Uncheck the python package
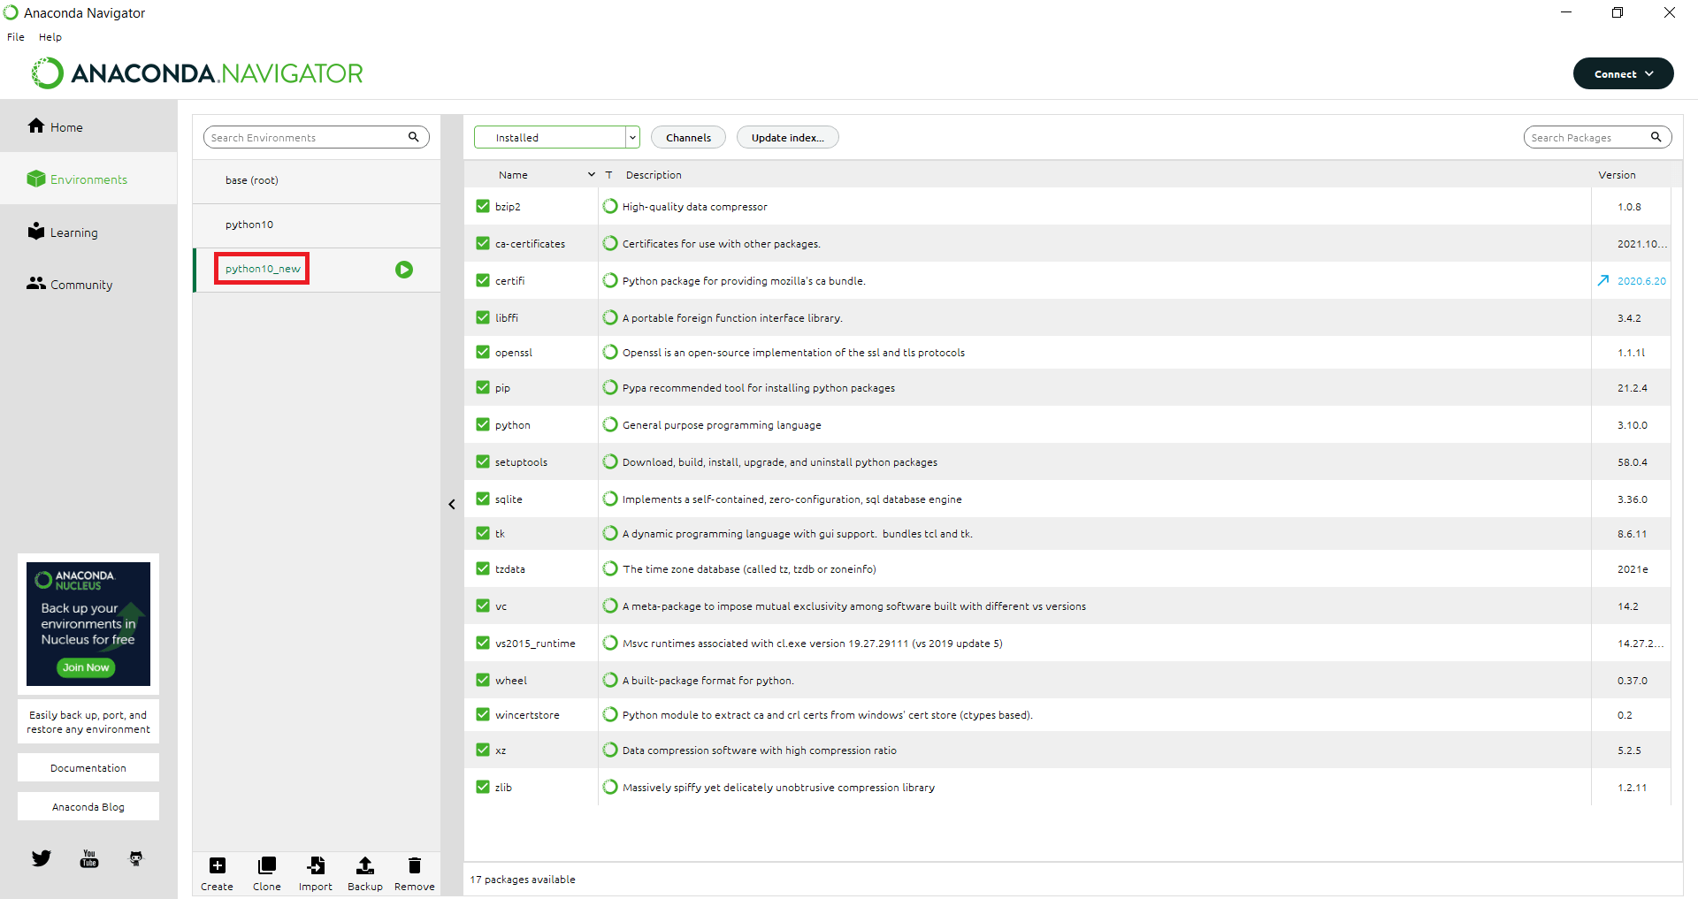The image size is (1698, 899). [x=482, y=424]
